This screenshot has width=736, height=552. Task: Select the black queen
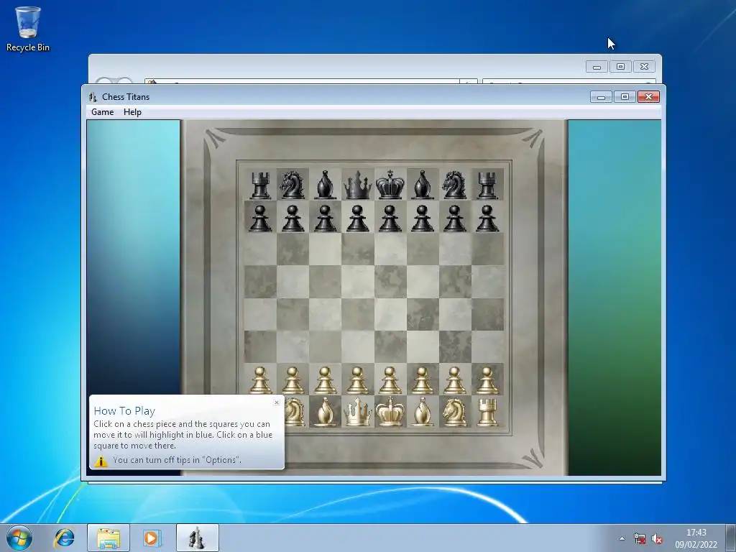[358, 185]
